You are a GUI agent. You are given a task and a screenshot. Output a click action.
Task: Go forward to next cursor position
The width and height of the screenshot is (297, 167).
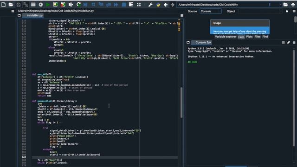[x=172, y=5]
